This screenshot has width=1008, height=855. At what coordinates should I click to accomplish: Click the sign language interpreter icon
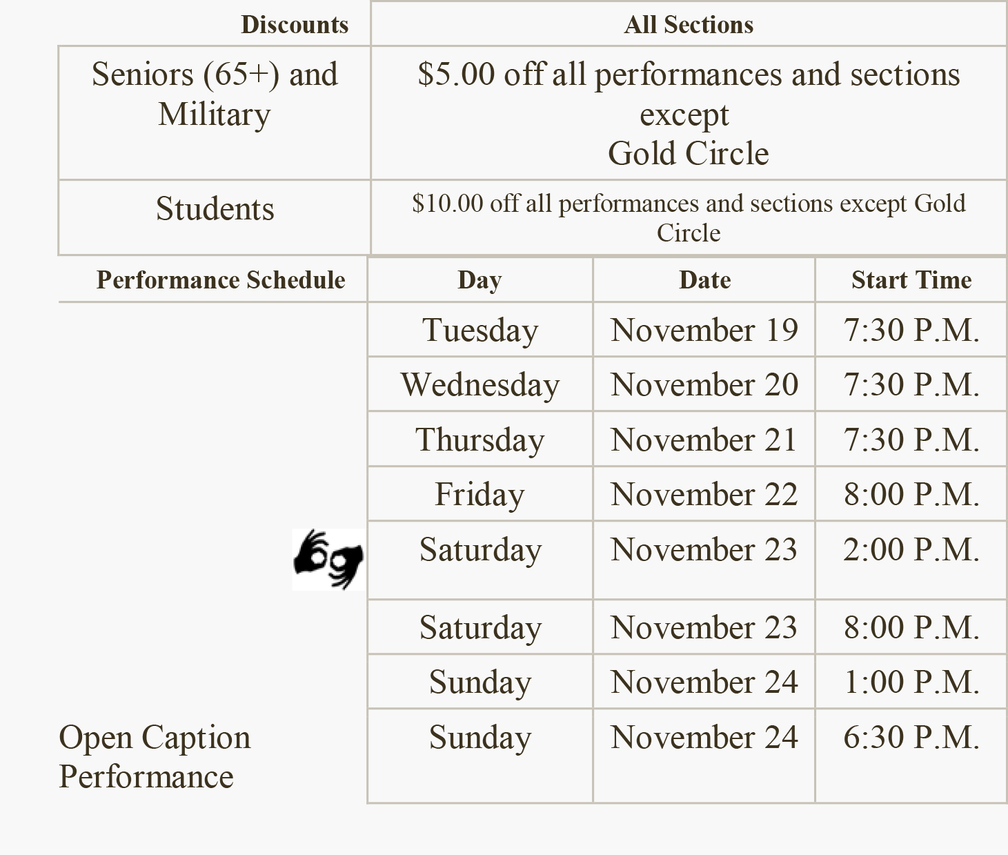(328, 560)
